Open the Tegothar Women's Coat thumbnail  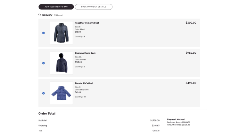pyautogui.click(x=61, y=33)
